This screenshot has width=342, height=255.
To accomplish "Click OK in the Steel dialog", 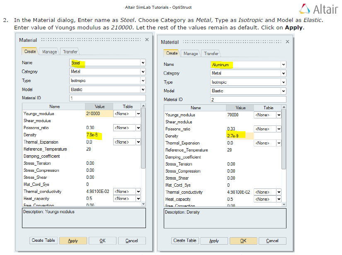I will tap(102, 241).
